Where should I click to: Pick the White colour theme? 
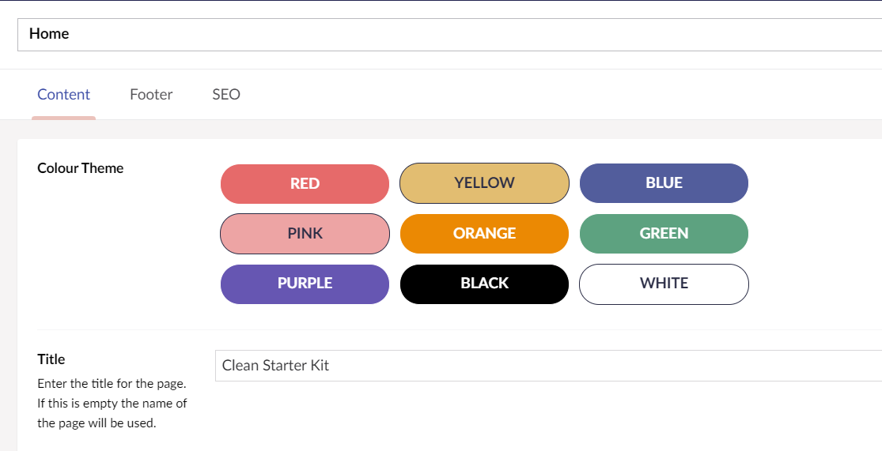664,284
